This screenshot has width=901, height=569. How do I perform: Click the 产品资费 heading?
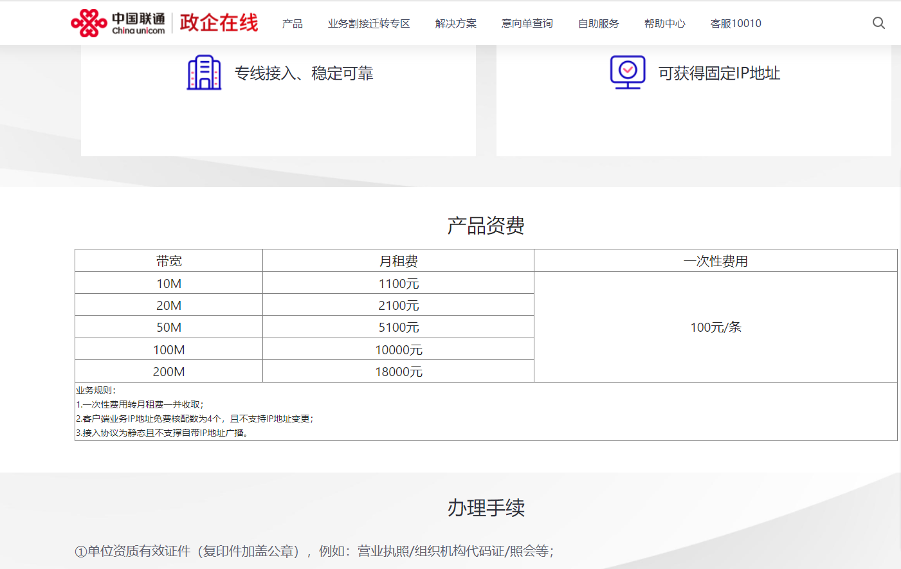click(x=486, y=226)
